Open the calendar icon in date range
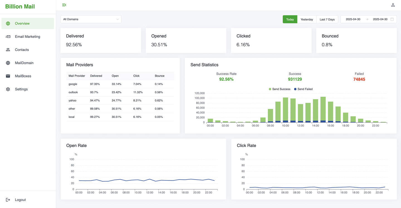The image size is (401, 208). (392, 19)
